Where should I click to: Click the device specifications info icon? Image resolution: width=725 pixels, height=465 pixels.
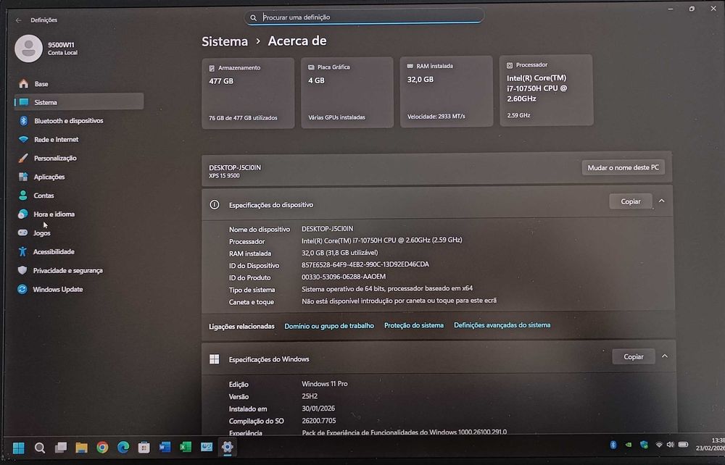[x=215, y=204]
